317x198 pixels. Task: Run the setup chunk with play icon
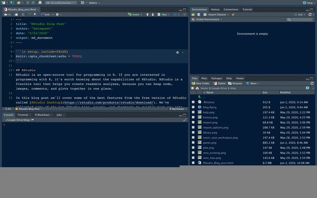(x=183, y=52)
